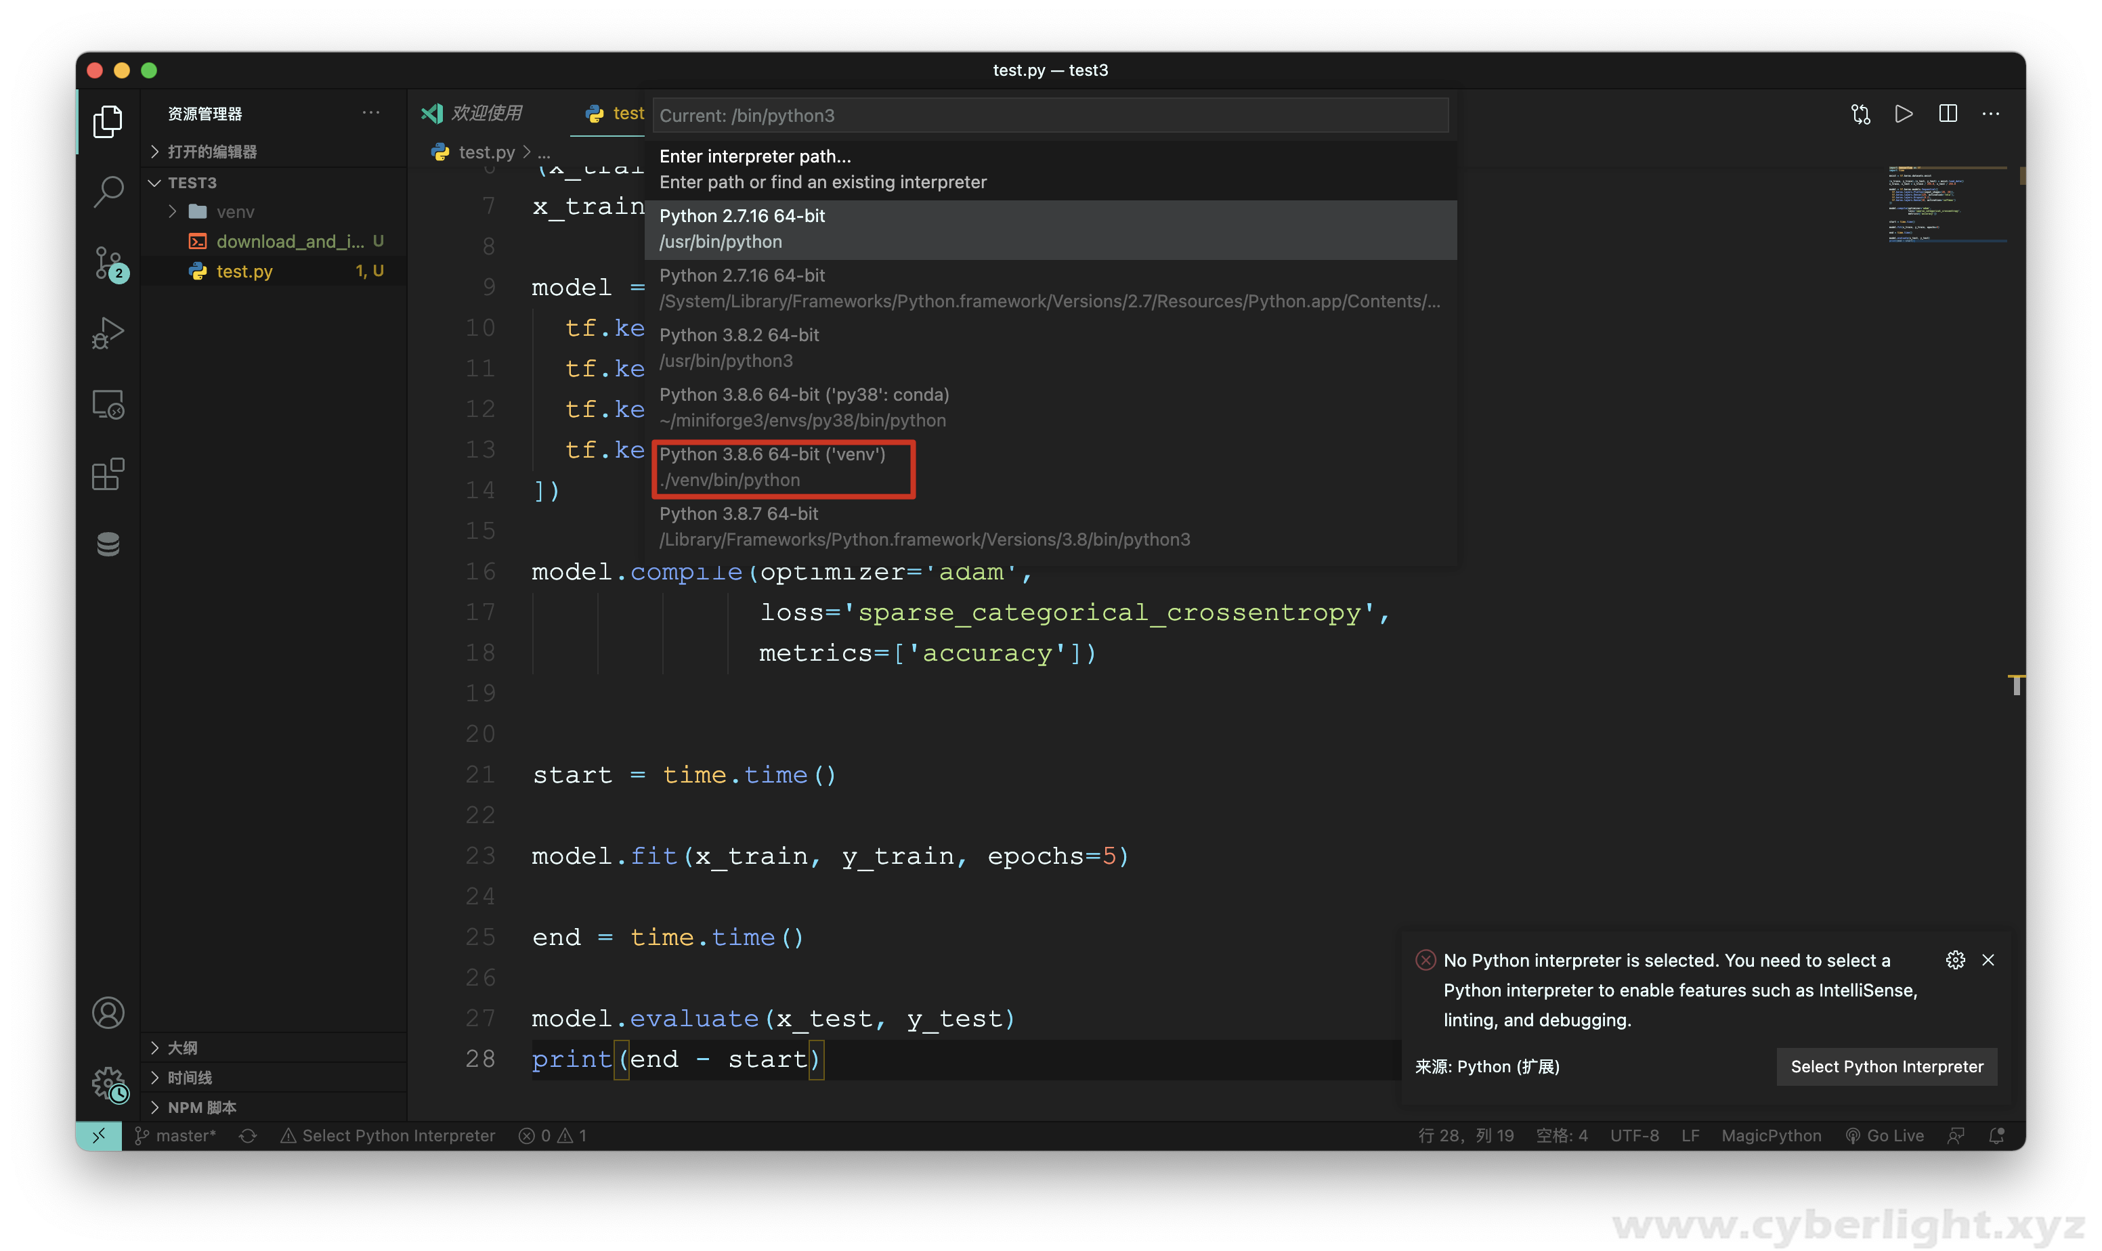Select Python 3.8.2 at /usr/bin/python3
The image size is (2102, 1251).
coord(1050,348)
